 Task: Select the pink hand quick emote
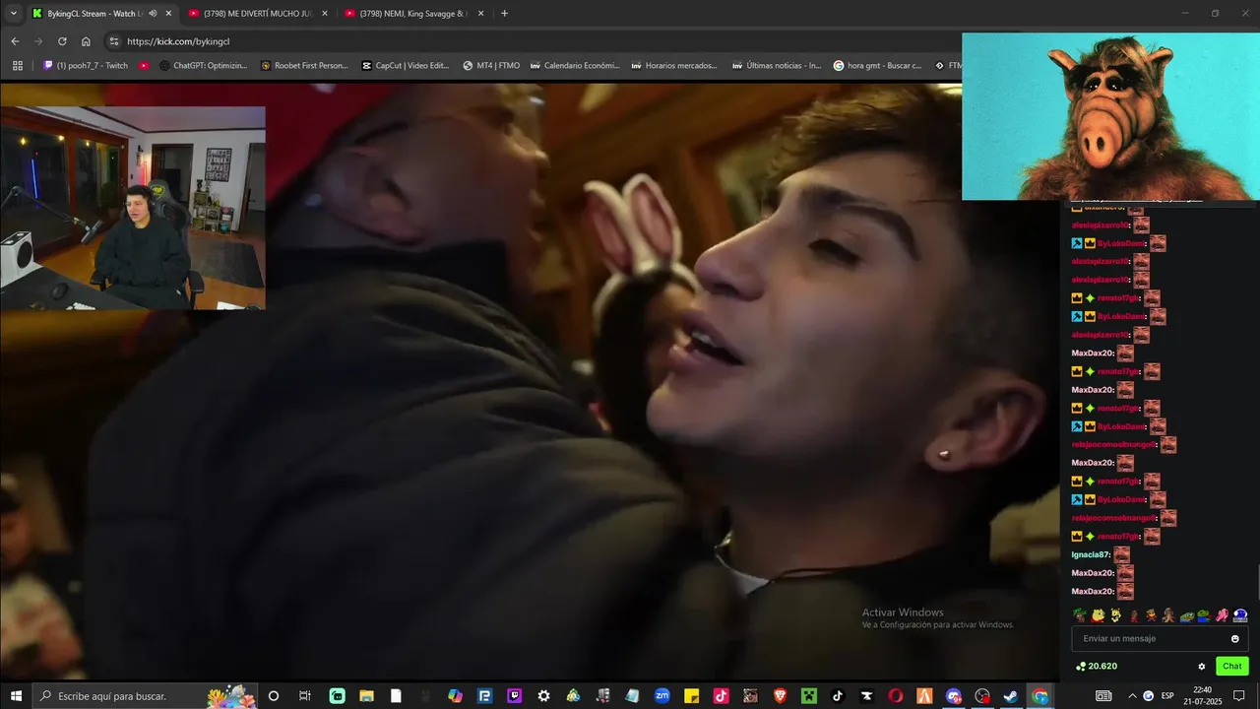(x=1222, y=615)
